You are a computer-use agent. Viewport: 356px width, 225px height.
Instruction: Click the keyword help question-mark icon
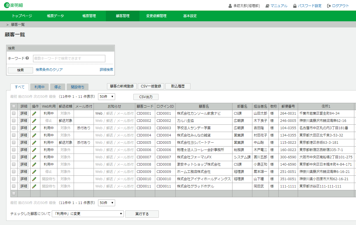pyautogui.click(x=27, y=58)
